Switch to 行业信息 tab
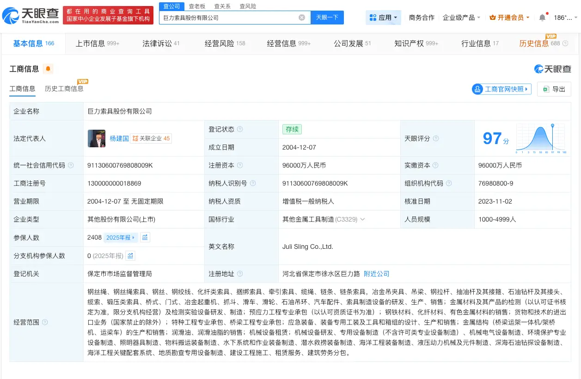Screen dimensions: 581x379 [x=480, y=43]
